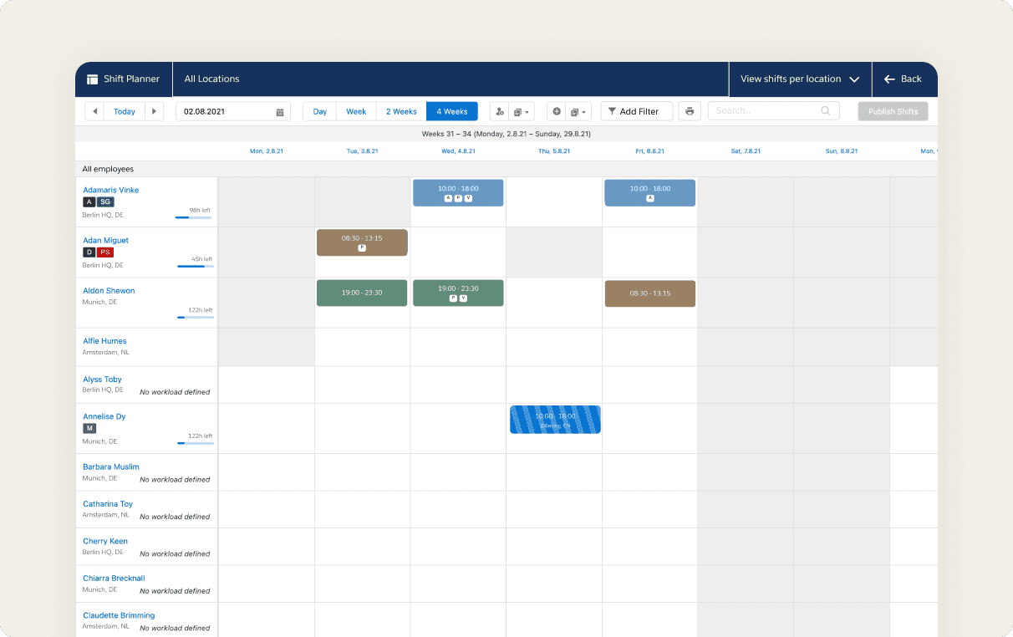Open Aldon Shewon's employee link
The width and height of the screenshot is (1013, 637).
coord(109,291)
